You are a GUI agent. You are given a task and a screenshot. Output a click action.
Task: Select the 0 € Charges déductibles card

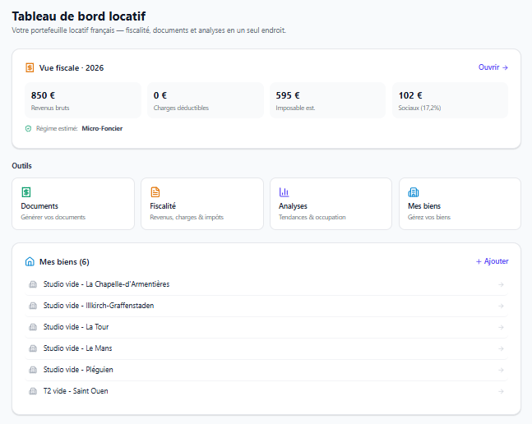tap(206, 100)
